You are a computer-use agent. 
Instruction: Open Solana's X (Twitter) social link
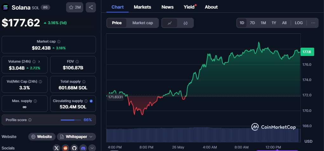pos(57,148)
